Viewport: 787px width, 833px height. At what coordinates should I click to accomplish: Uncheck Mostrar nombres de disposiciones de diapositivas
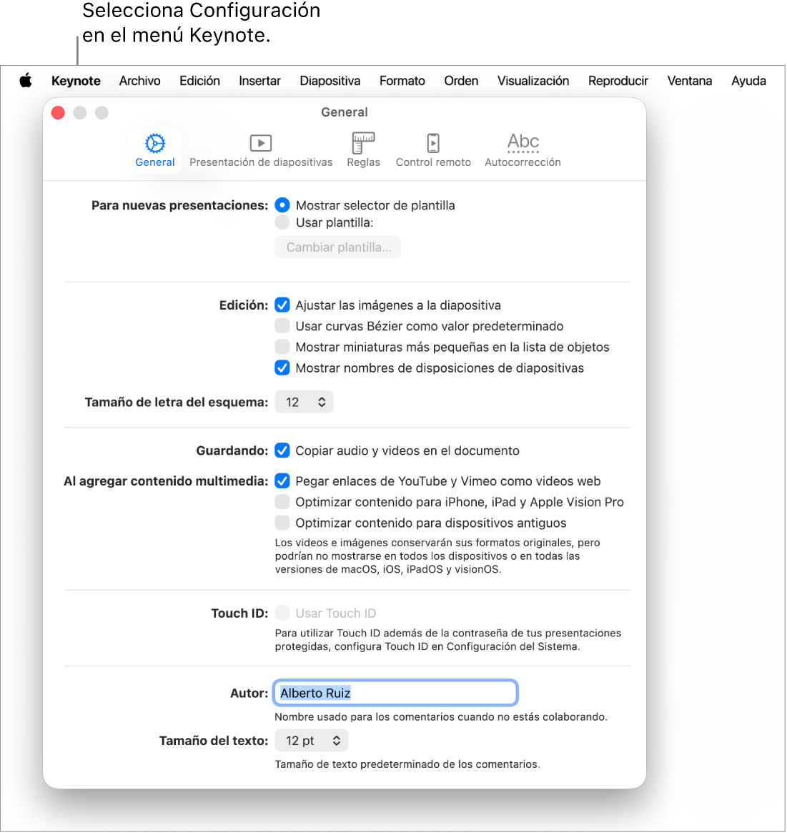(282, 368)
